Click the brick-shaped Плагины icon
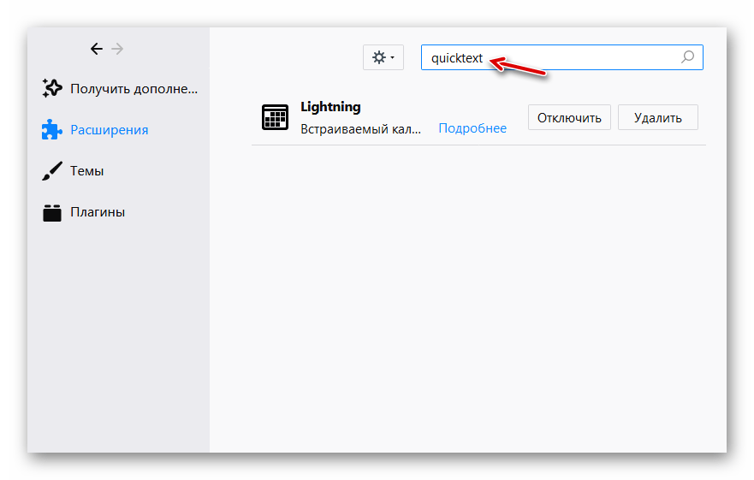This screenshot has height=480, width=754. 52,212
